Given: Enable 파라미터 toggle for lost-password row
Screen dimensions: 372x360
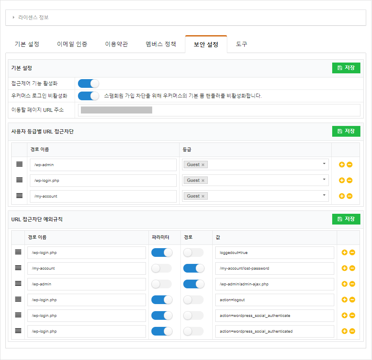Looking at the screenshot, I should (162, 268).
